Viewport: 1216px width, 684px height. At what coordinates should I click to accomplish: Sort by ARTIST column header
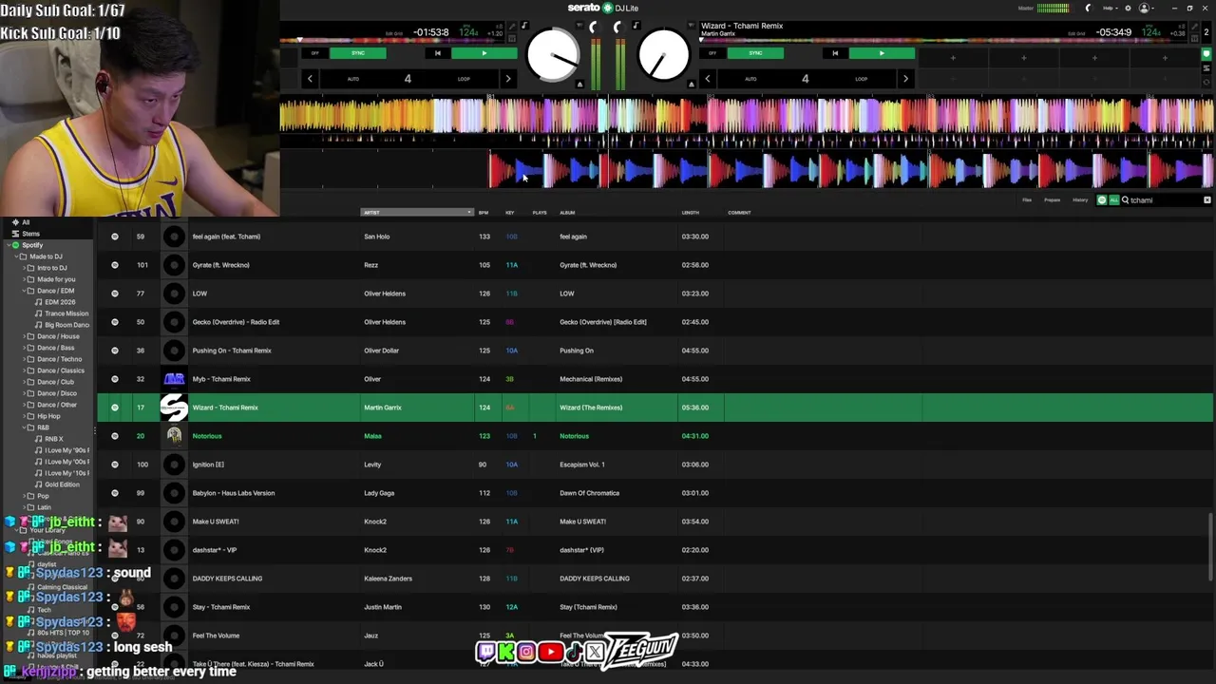point(417,213)
